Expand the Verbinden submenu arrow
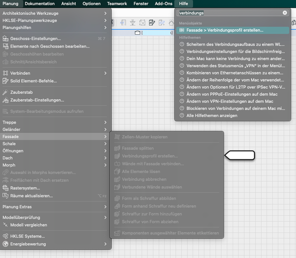 point(105,73)
